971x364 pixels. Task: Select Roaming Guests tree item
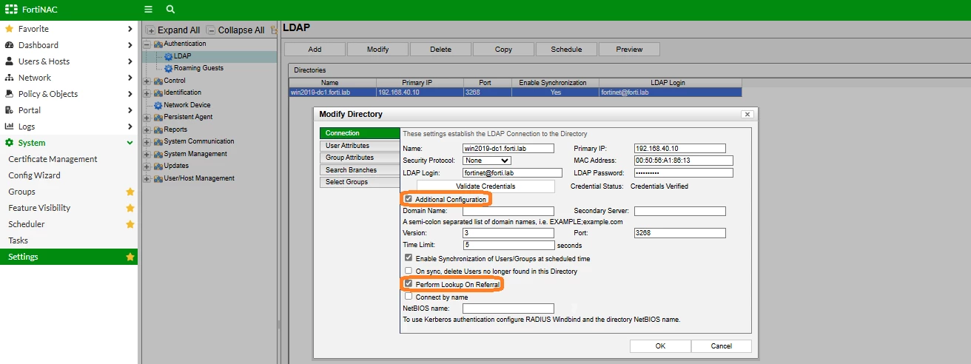pyautogui.click(x=198, y=68)
